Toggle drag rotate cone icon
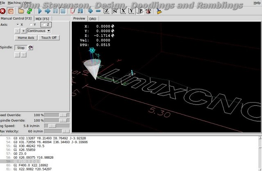Screen dimensions: 262x171 (148, 11)
